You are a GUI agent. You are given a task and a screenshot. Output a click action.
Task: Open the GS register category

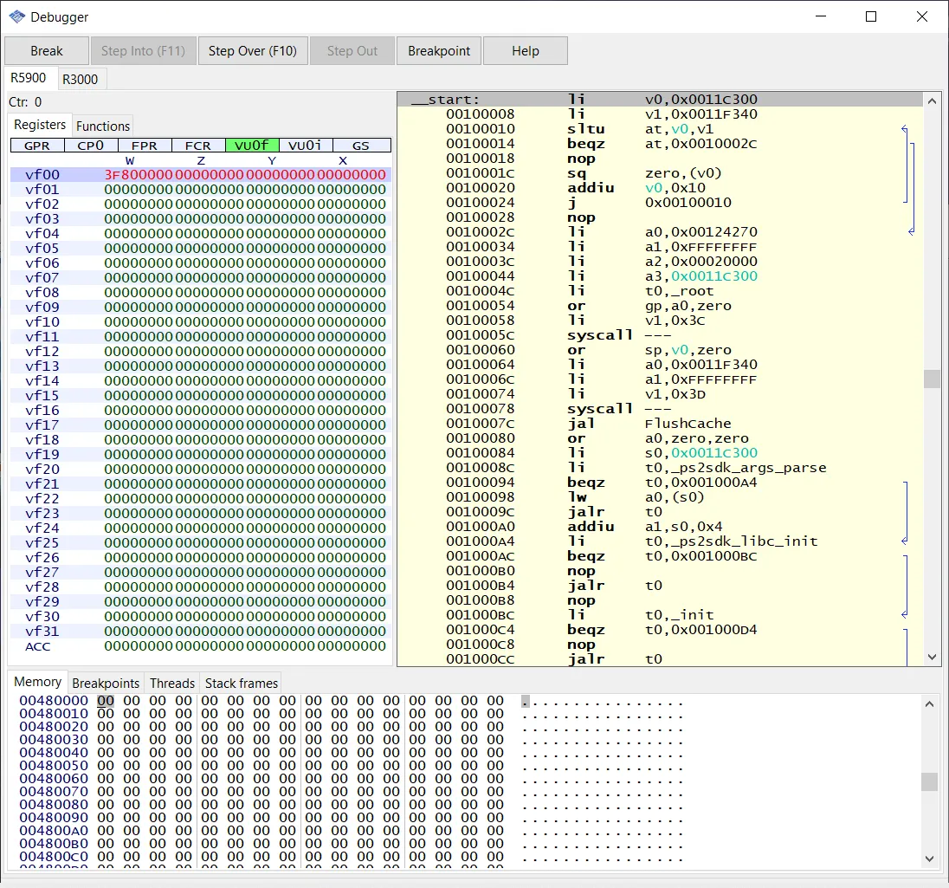click(360, 146)
